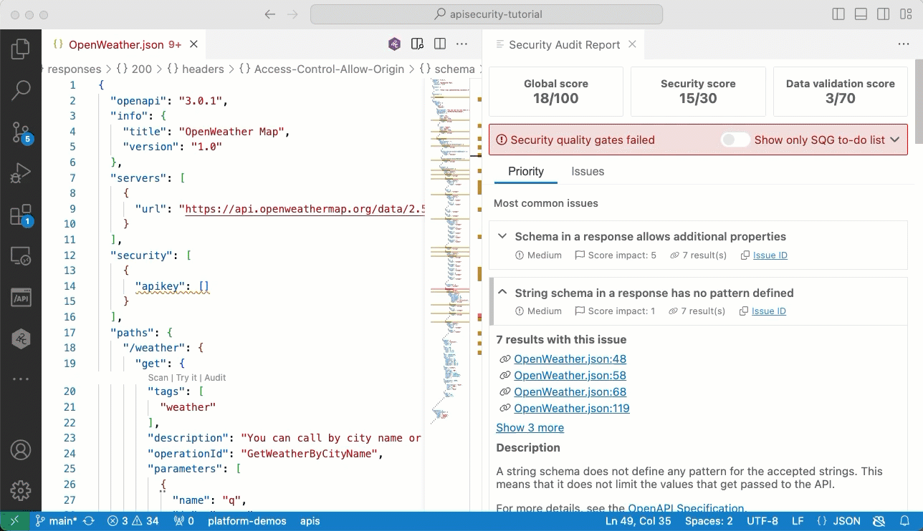Go back with the title bar arrow
This screenshot has height=531, width=923.
point(269,14)
